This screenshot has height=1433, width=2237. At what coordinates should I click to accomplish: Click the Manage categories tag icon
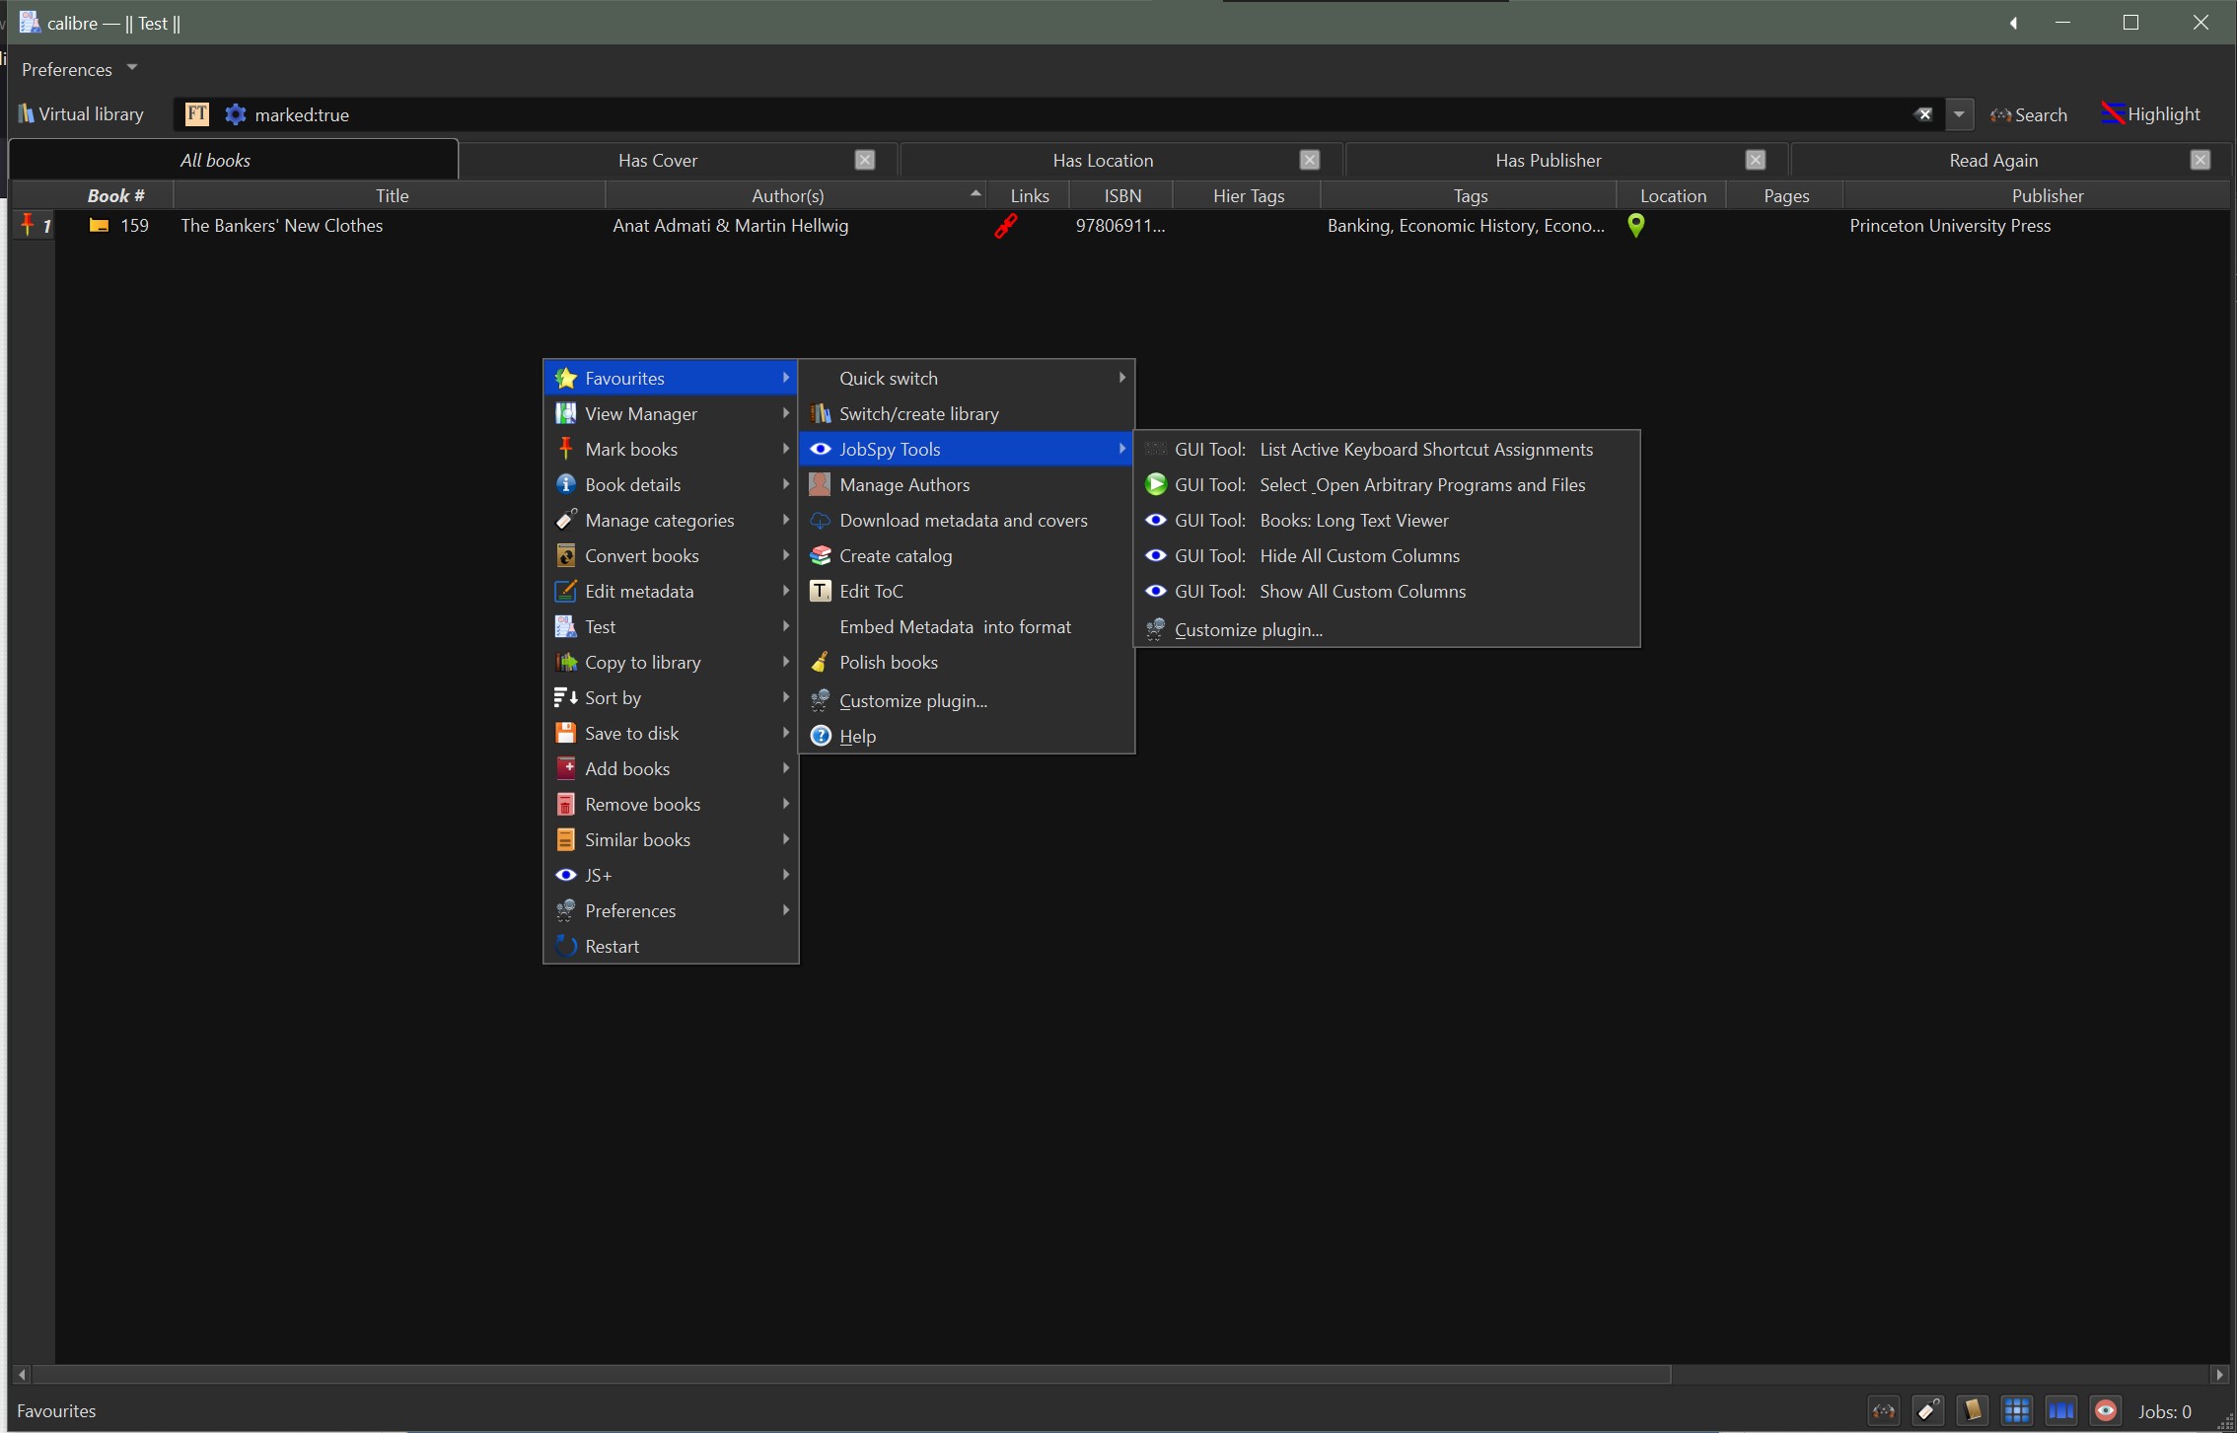[x=566, y=521]
